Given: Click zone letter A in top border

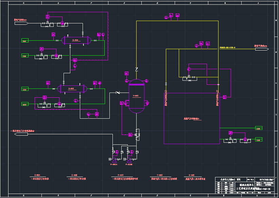Looking at the screenshot, I should 258,3.
